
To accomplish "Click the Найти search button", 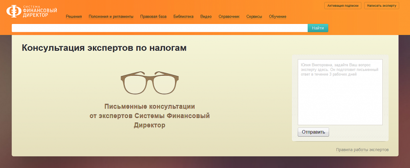I will point(318,28).
